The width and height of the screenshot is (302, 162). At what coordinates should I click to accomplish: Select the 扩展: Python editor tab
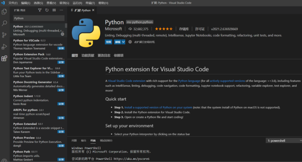(82, 10)
